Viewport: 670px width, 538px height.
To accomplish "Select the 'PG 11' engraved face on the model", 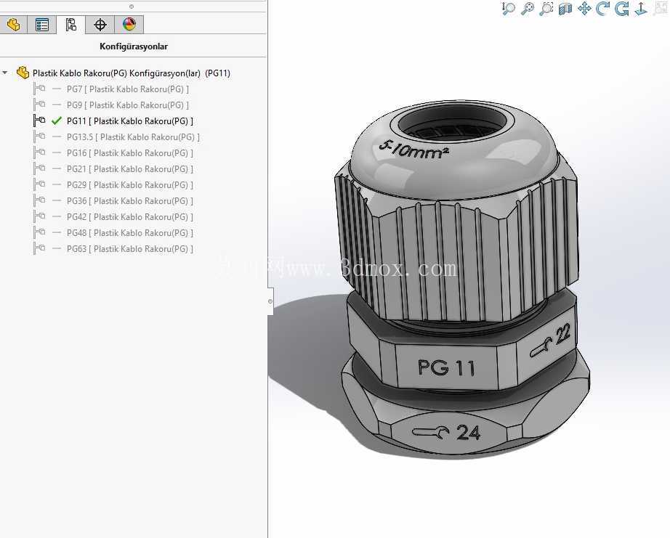I will pos(446,367).
